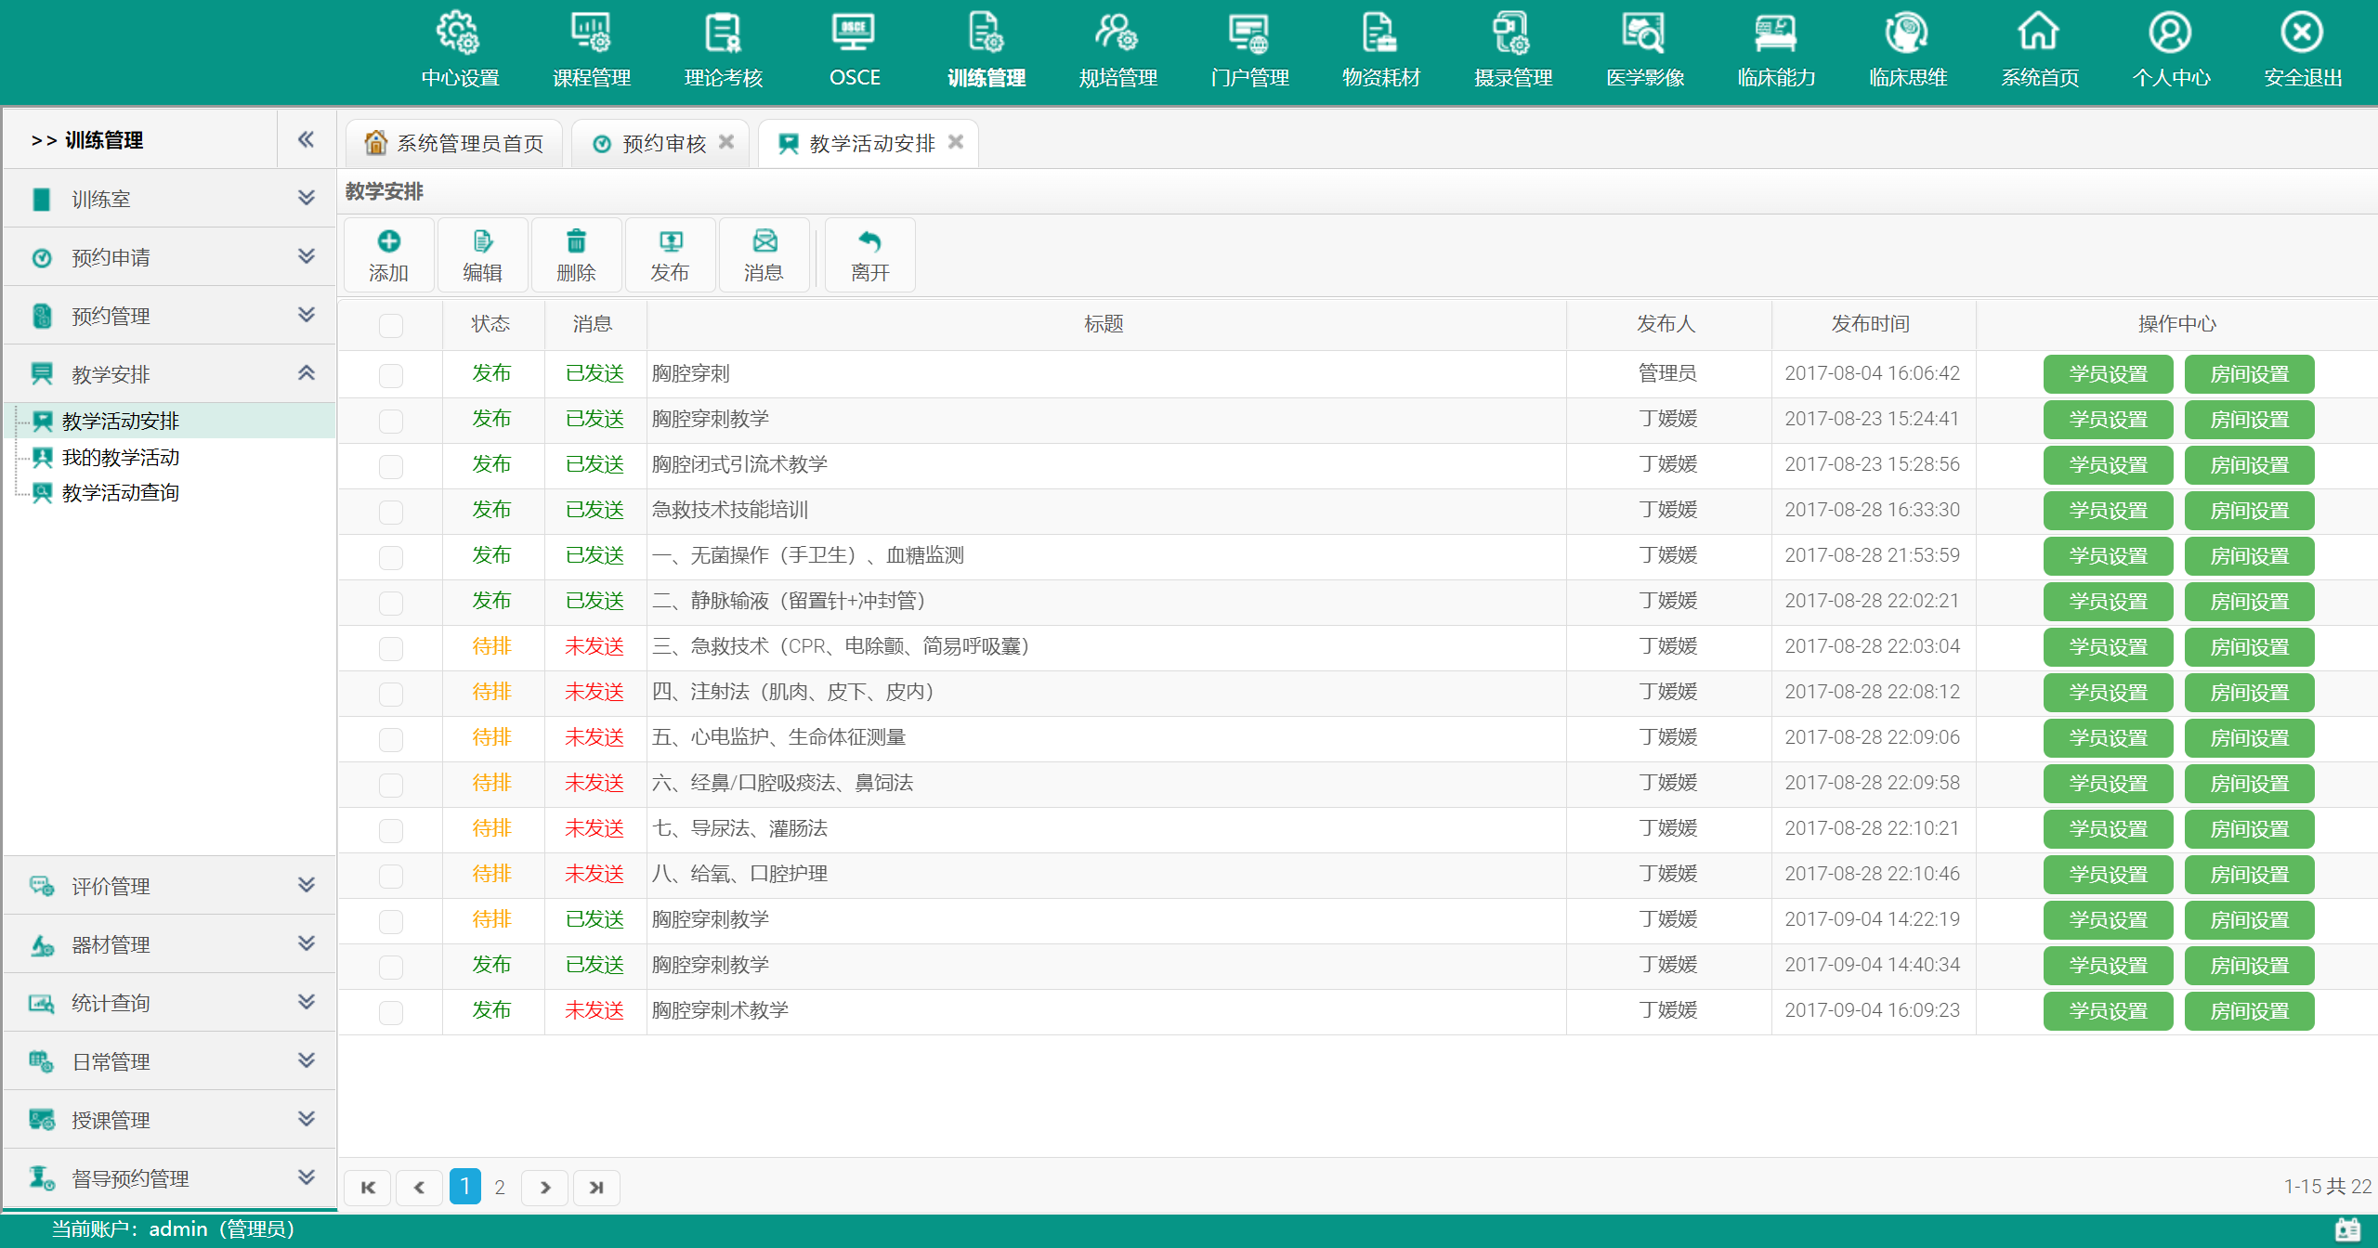2378x1248 pixels.
Task: Open 我的教学活动 tree item
Action: click(120, 457)
